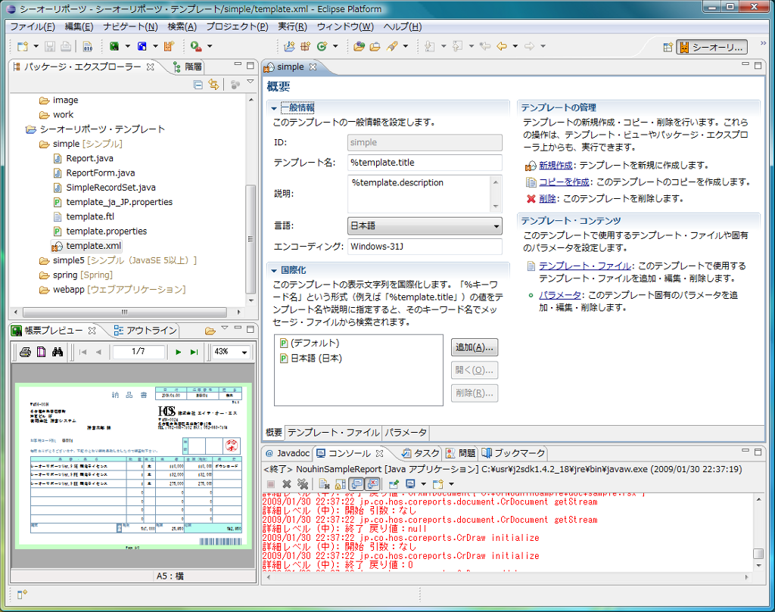Screen dimensions: 775x612
Task: Select template.ftl in Package Explorer
Action: [x=90, y=217]
